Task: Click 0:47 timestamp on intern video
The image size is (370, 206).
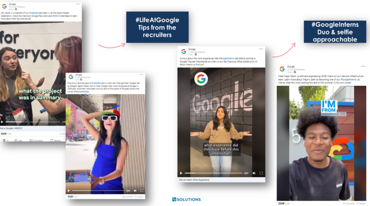Action: pos(246,173)
